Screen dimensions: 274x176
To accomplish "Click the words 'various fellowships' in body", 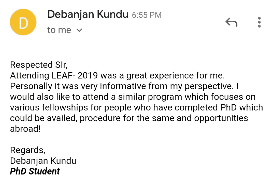I will pyautogui.click(x=49, y=107).
